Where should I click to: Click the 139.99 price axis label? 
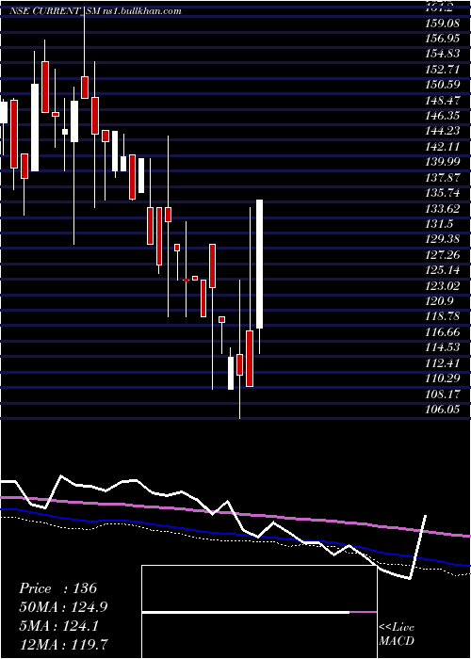pos(443,162)
